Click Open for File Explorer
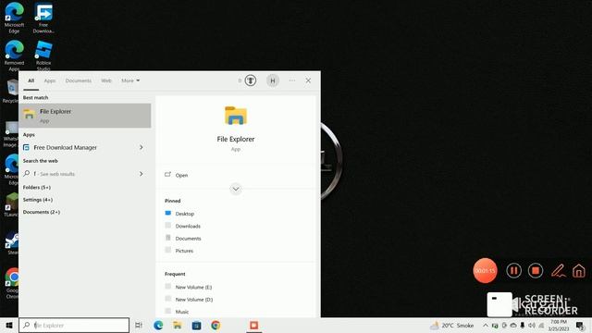The width and height of the screenshot is (592, 333). [x=177, y=175]
